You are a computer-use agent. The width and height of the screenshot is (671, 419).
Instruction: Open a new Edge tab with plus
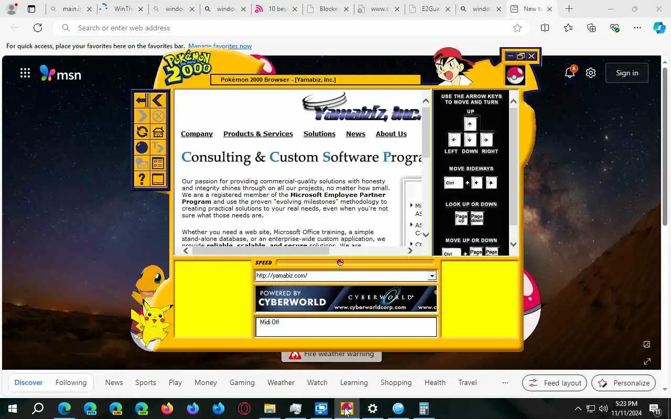569,9
